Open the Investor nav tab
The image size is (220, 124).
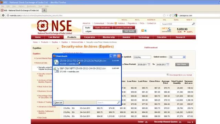tap(126, 37)
